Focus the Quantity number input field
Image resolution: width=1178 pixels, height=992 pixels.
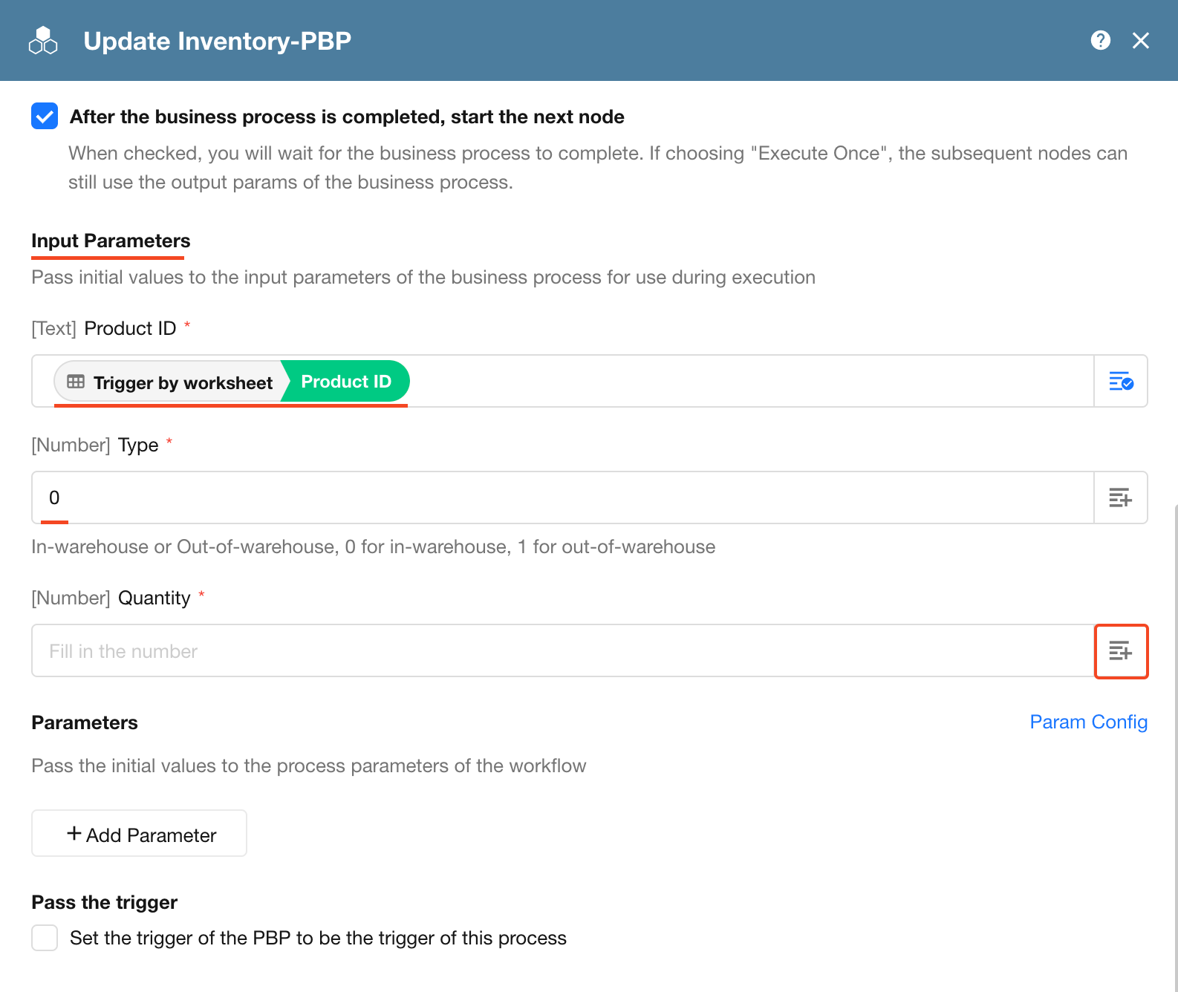click(x=562, y=651)
